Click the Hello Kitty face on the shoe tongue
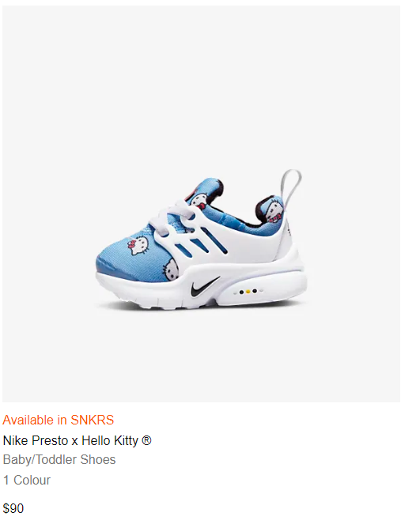This screenshot has height=528, width=401. click(197, 200)
